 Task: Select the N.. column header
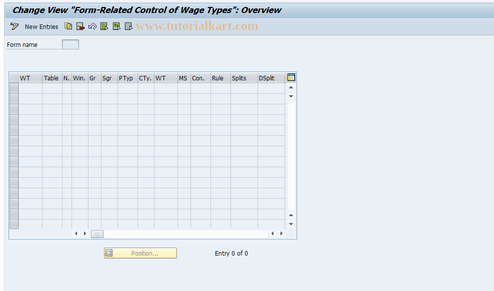(x=67, y=78)
